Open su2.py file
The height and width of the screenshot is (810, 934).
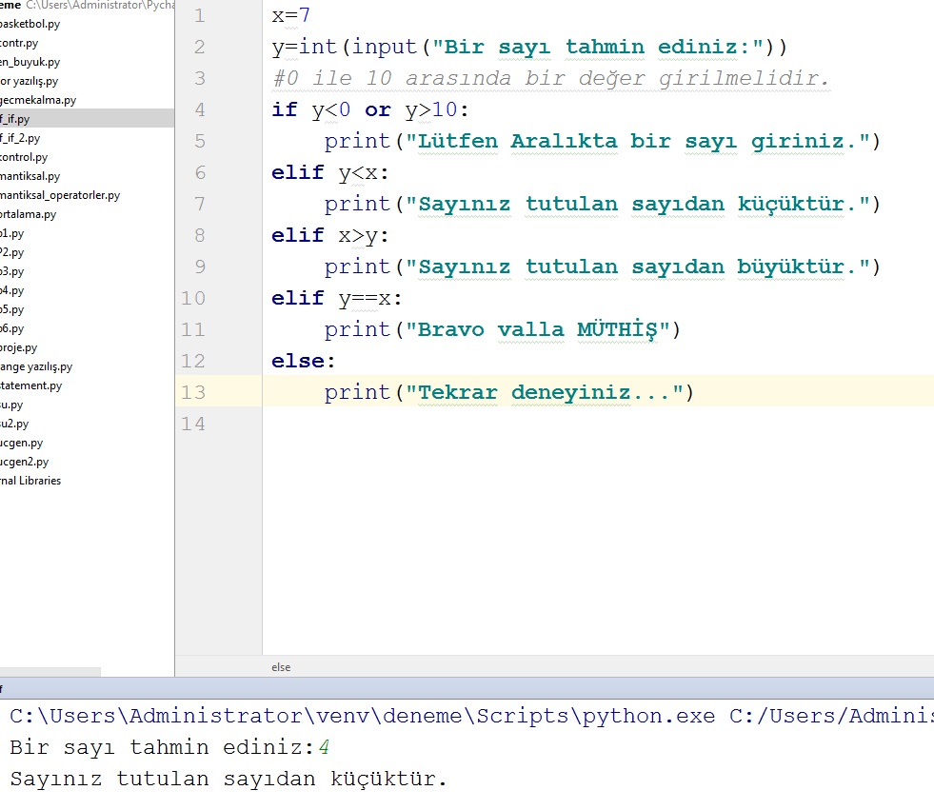(14, 425)
